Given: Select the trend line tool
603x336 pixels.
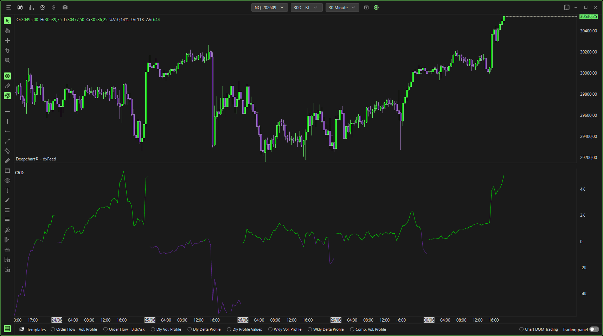Looking at the screenshot, I should [7, 141].
